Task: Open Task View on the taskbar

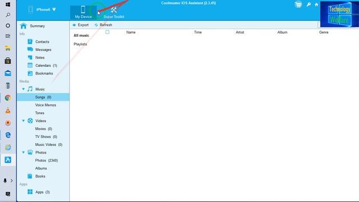Action: coord(8,36)
